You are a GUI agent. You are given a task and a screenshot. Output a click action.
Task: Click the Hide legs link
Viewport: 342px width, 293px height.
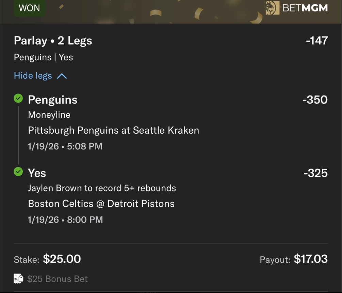(x=33, y=76)
